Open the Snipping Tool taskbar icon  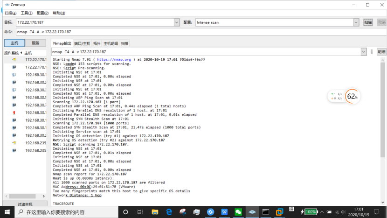point(183,212)
